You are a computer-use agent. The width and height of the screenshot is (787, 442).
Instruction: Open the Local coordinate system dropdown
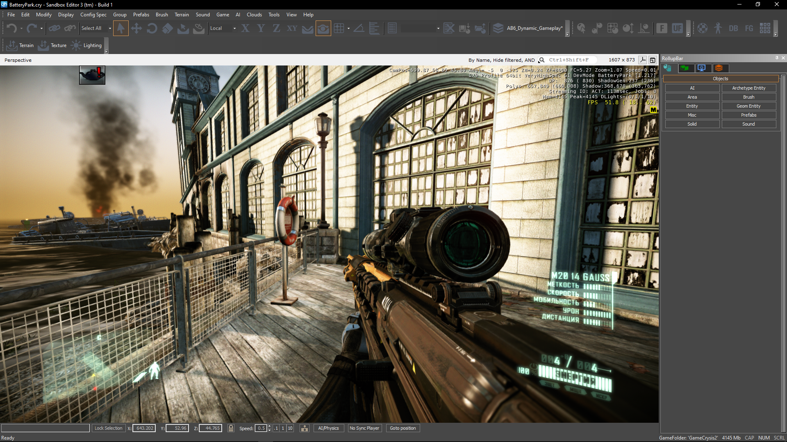click(234, 28)
